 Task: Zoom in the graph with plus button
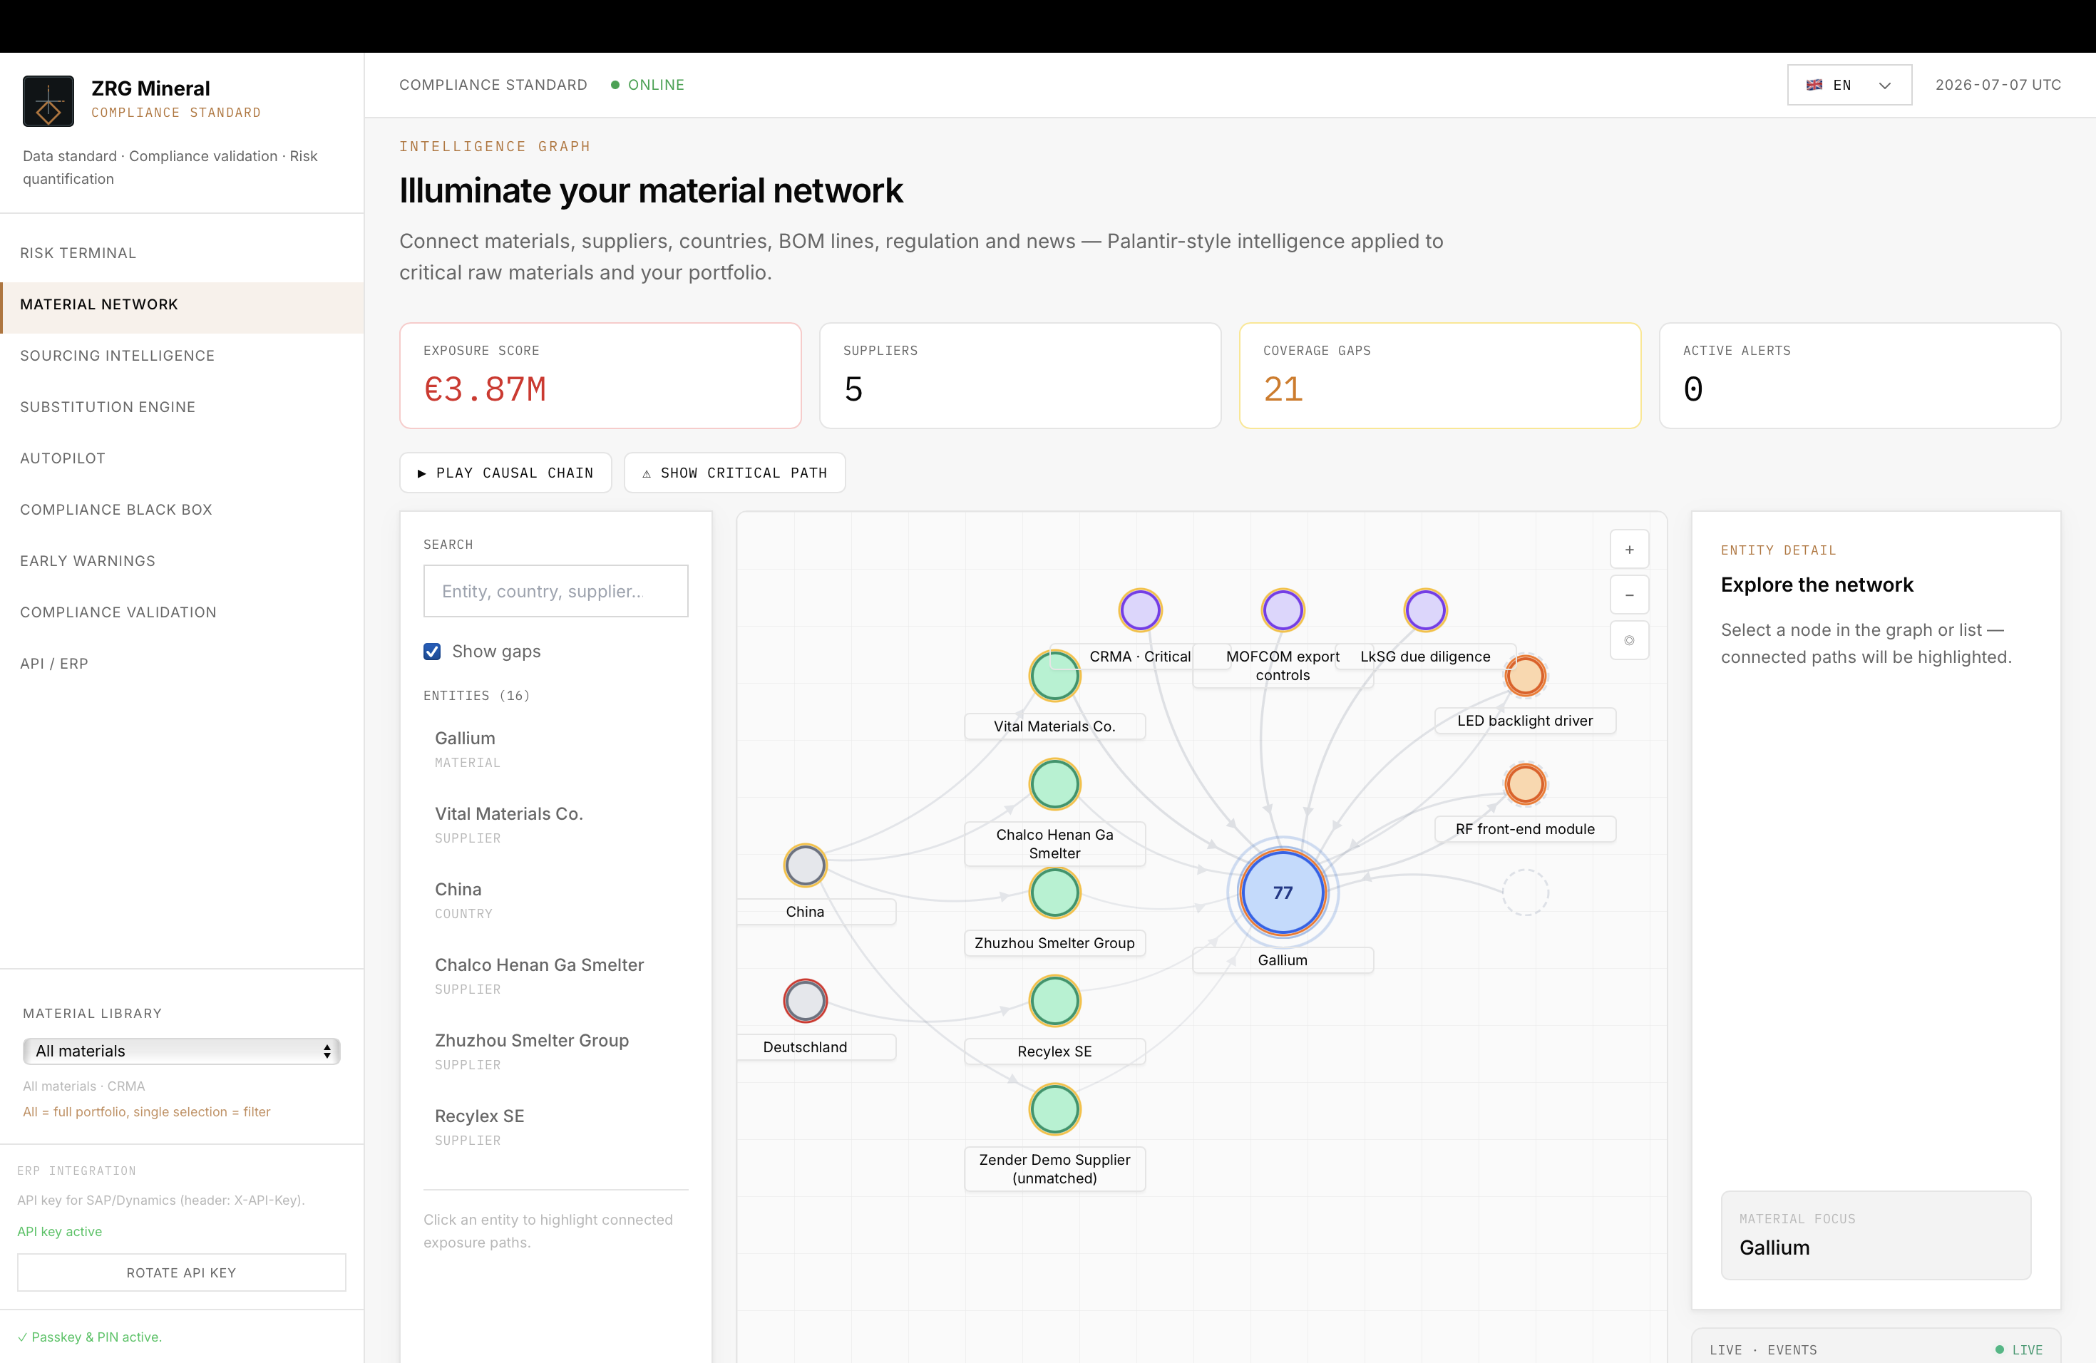click(1629, 550)
